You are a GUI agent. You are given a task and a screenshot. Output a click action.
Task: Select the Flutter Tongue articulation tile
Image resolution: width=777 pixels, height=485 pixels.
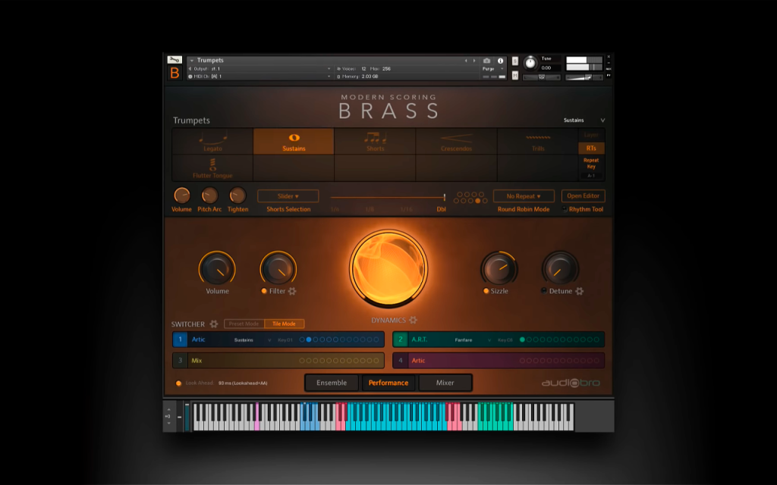pos(212,168)
